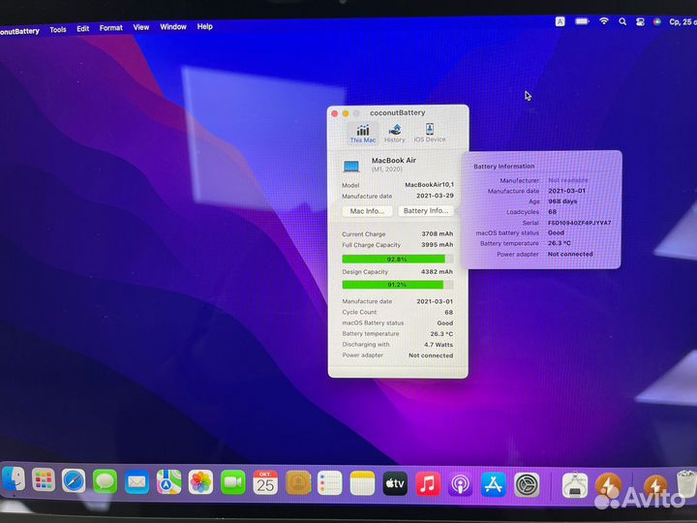Click the MacBook Air device name

[393, 160]
